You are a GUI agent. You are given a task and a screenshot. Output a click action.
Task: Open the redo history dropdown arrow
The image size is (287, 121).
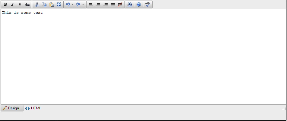click(83, 4)
